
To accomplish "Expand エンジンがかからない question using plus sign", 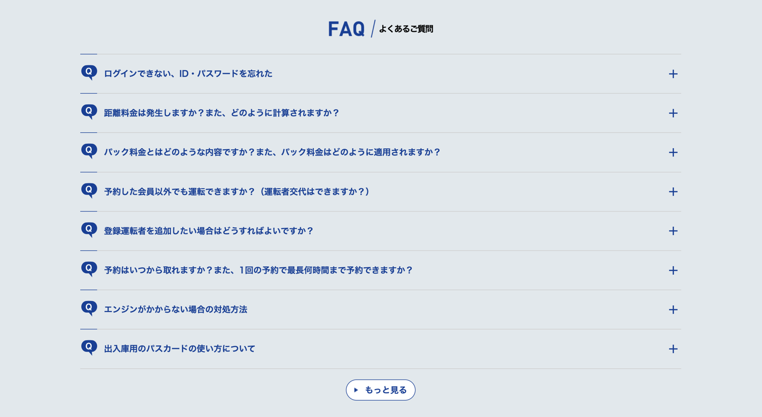I will [x=673, y=309].
